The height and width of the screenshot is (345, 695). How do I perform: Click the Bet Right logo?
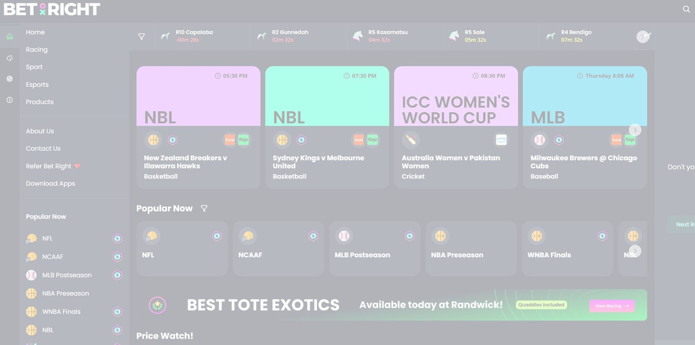point(52,9)
